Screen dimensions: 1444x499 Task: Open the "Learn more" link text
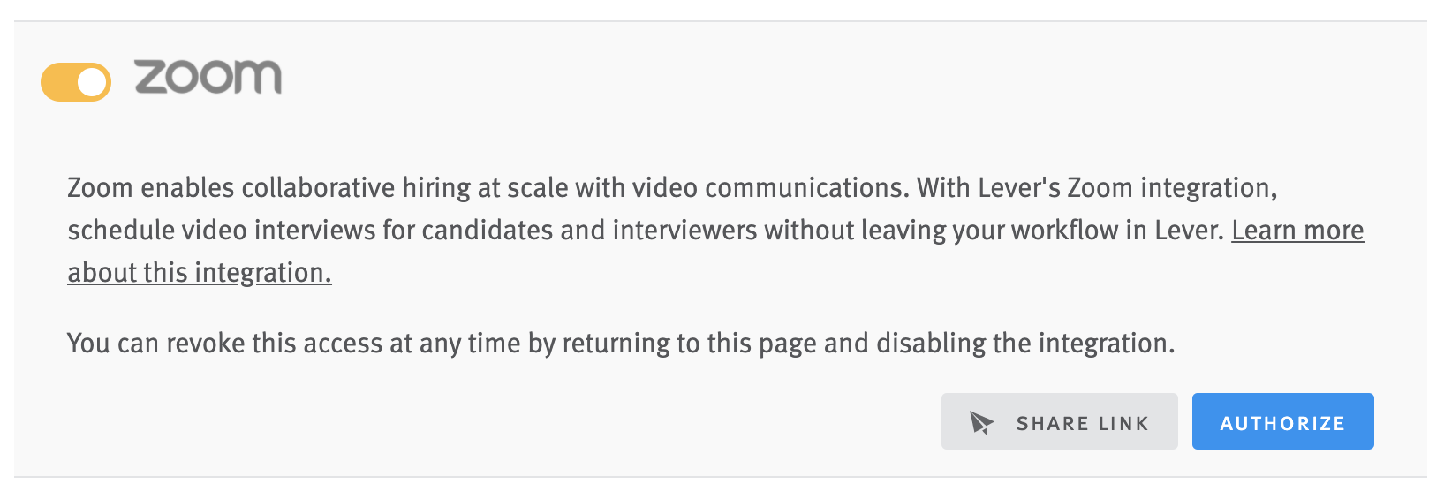1297,231
